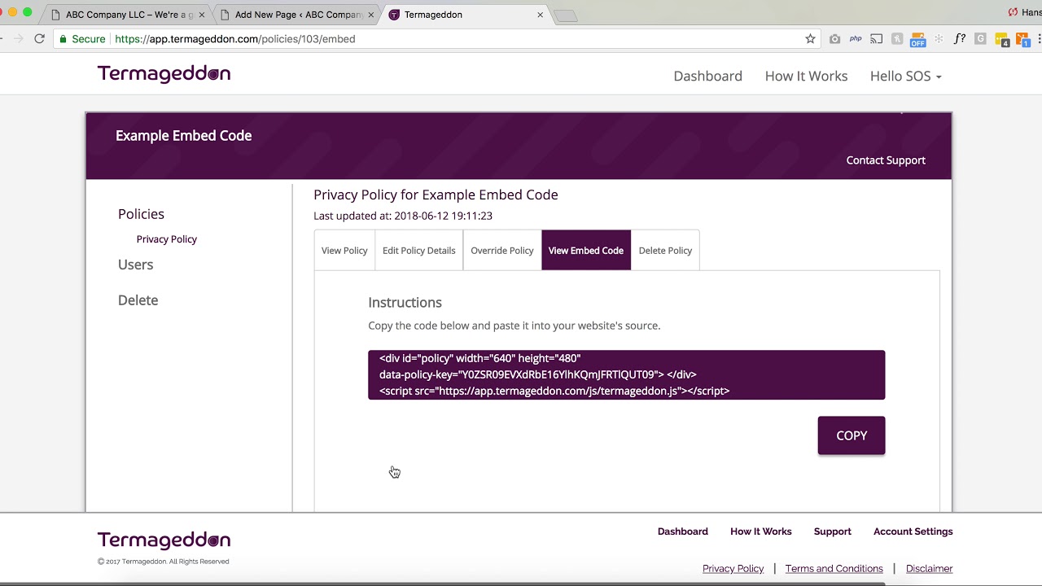Click the Cast extension icon

[x=876, y=38]
